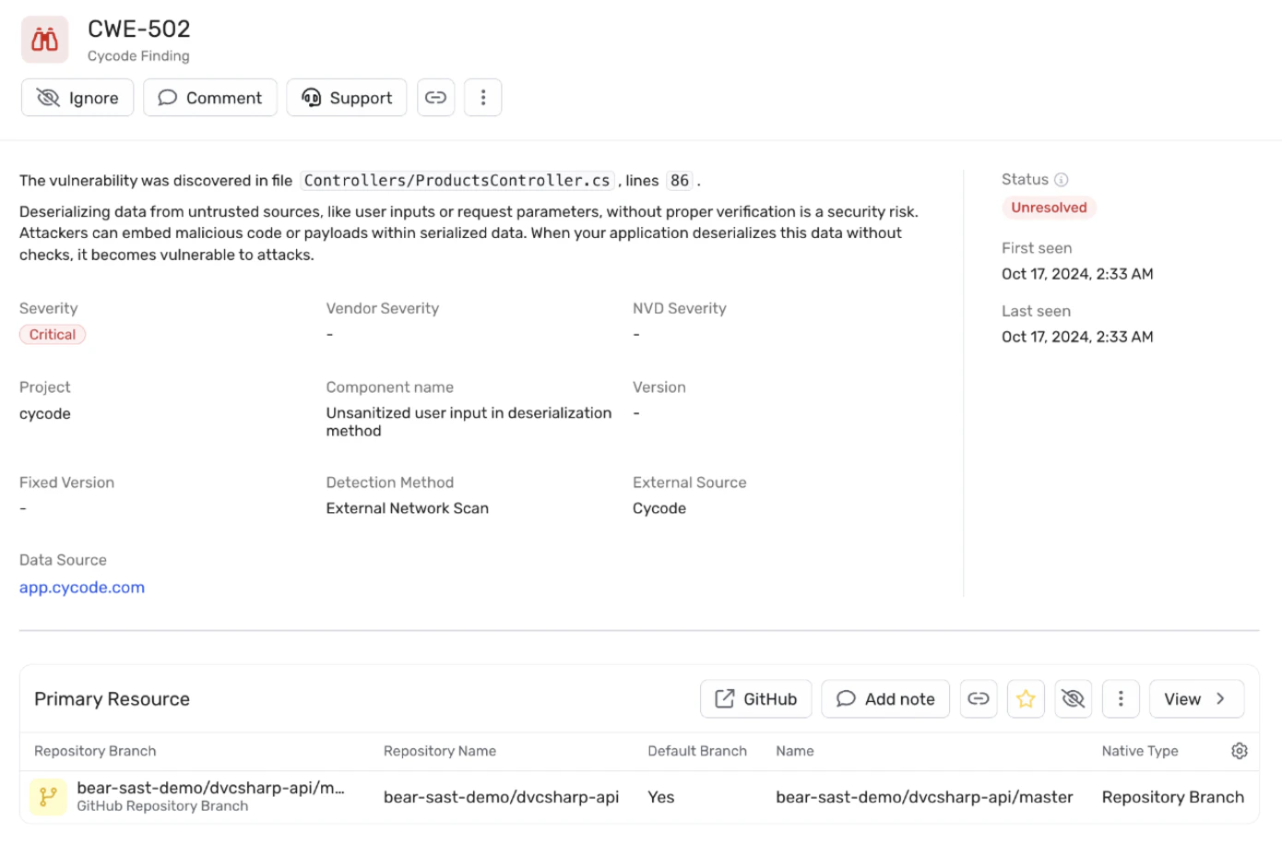Image resolution: width=1282 pixels, height=845 pixels.
Task: Click the Unsanitized user input component name
Action: tap(469, 422)
